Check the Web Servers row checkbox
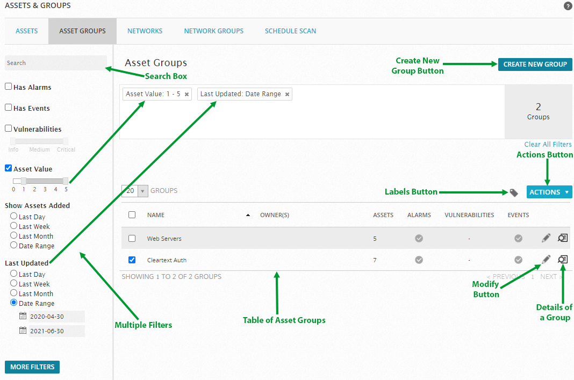574x380 pixels. click(132, 239)
